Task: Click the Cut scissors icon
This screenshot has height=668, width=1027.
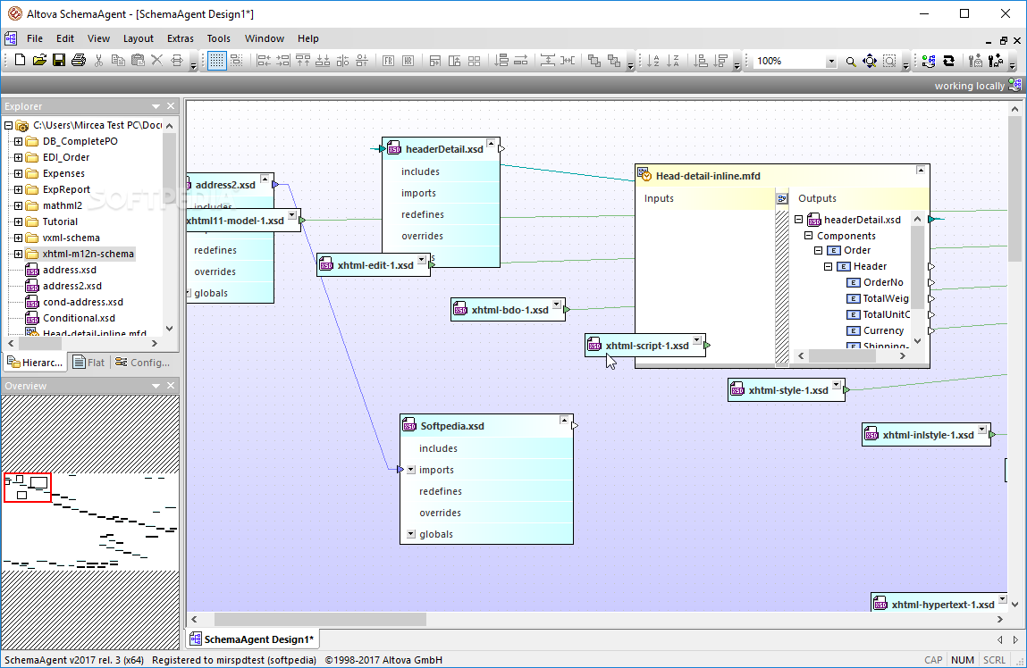Action: click(98, 61)
